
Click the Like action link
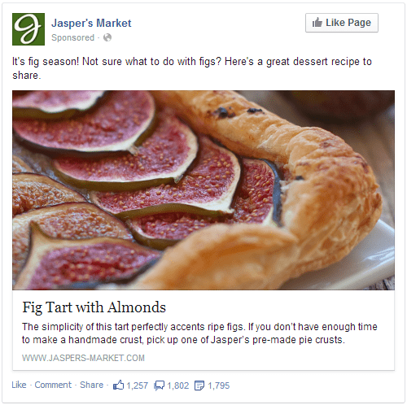click(19, 385)
